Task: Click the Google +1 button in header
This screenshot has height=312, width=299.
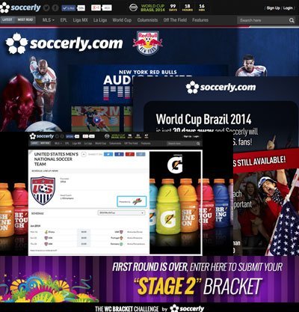Action: (x=96, y=7)
